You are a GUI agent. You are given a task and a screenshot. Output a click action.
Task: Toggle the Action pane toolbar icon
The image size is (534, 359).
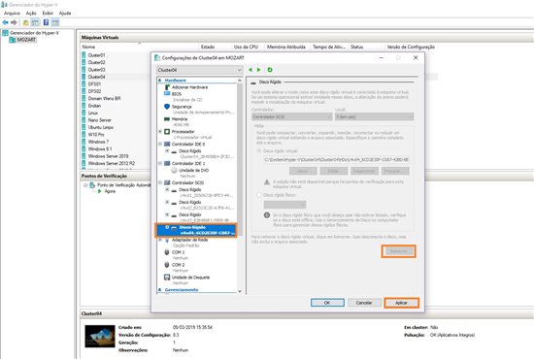pos(55,22)
